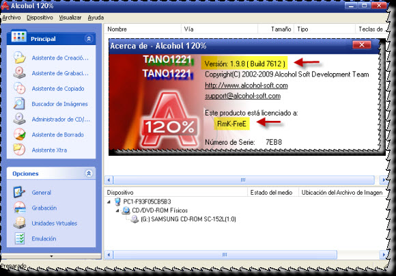
Task: Open General options link
Action: 42,193
